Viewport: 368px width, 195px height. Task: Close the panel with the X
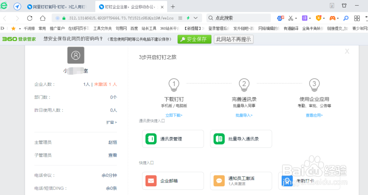pyautogui.click(x=347, y=51)
